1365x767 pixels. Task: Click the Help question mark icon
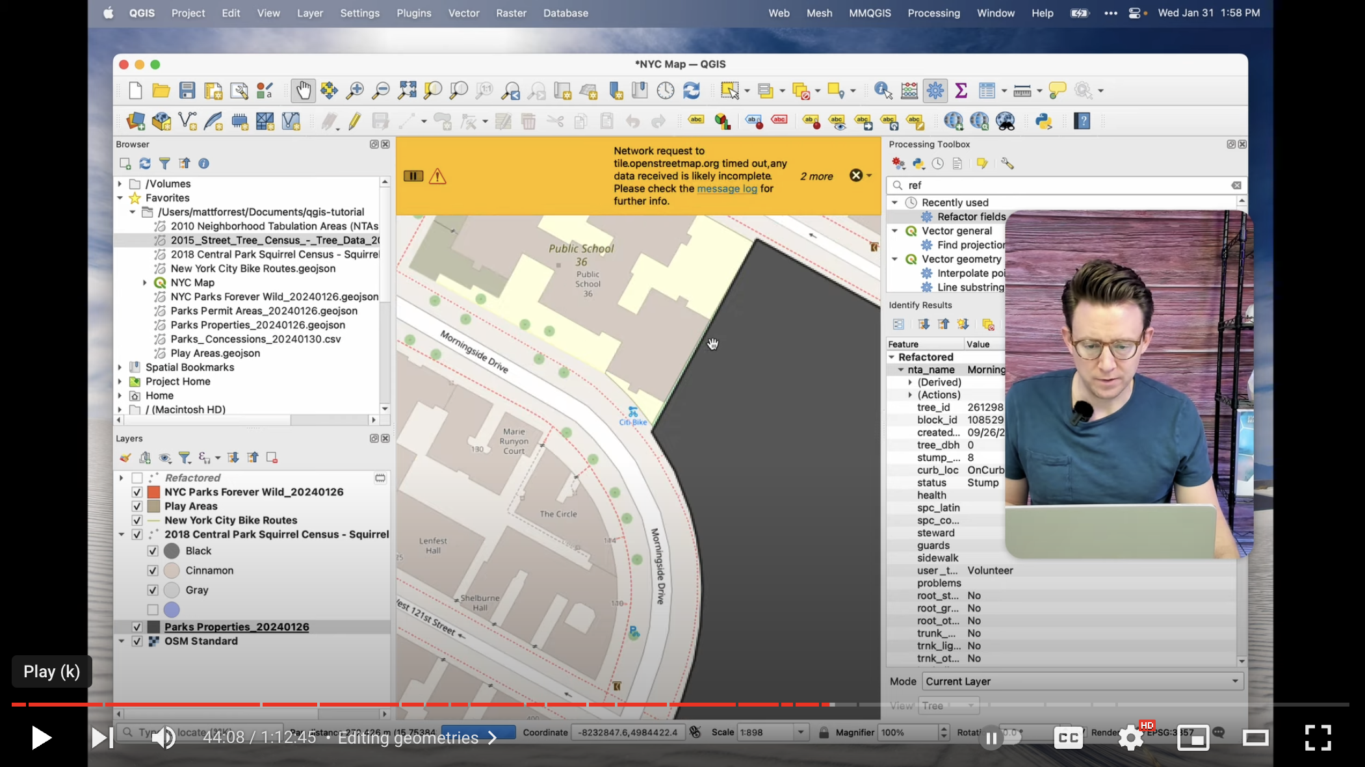(x=1082, y=121)
